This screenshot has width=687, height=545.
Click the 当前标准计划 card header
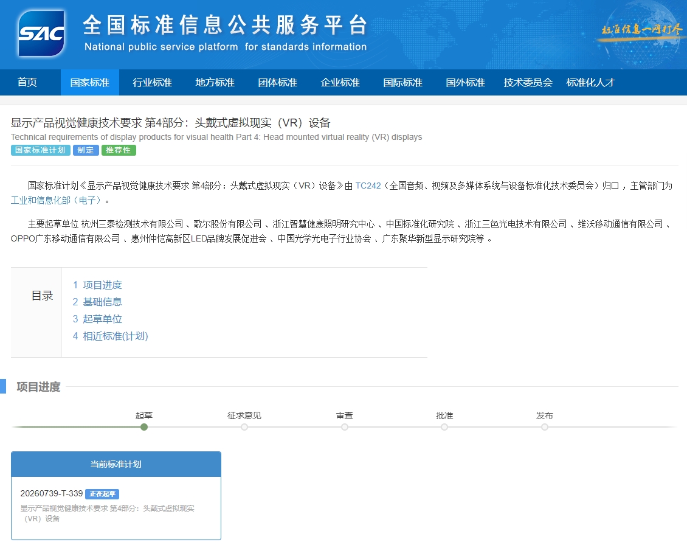(116, 464)
